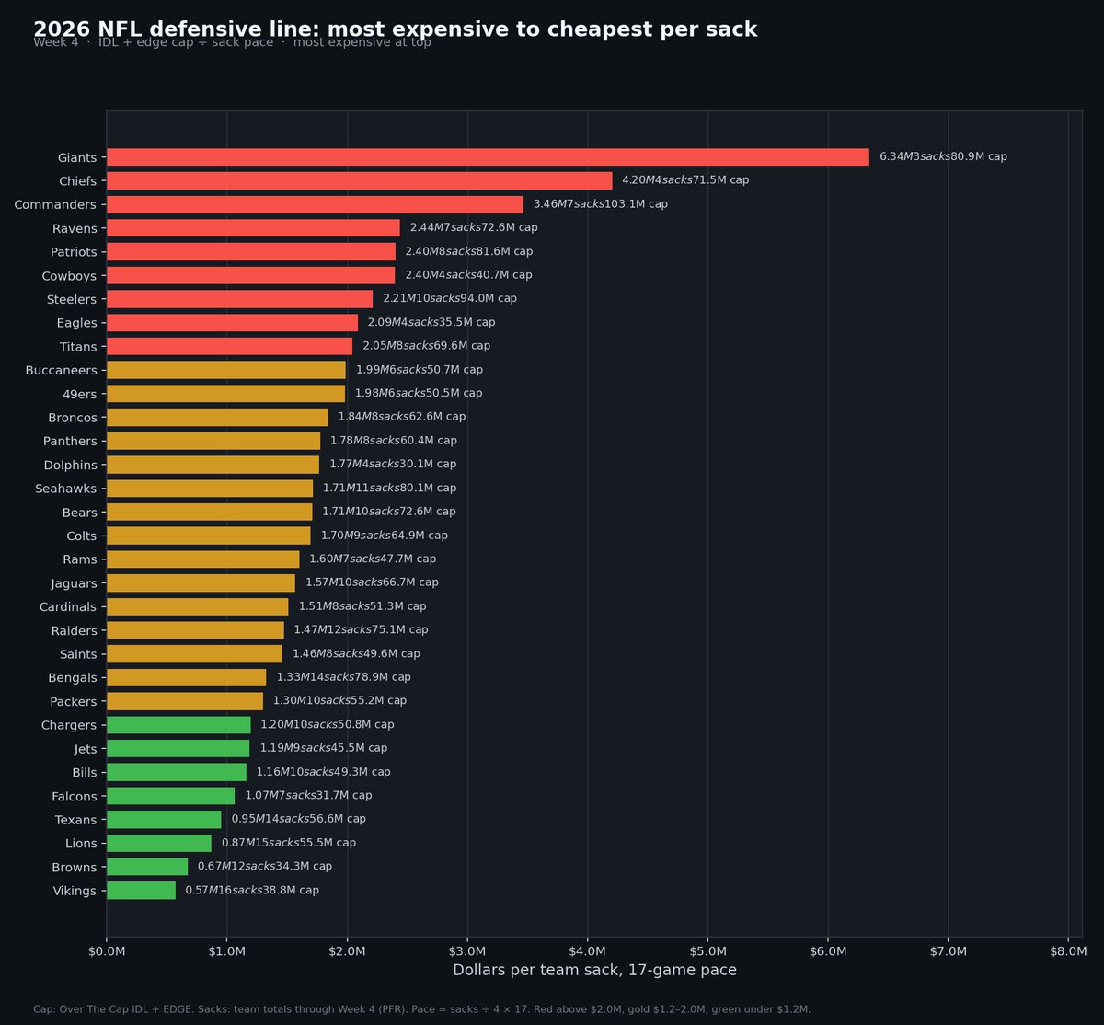Viewport: 1104px width, 1025px height.
Task: Click the '$8.0M' x-axis tick
Action: click(x=1068, y=951)
